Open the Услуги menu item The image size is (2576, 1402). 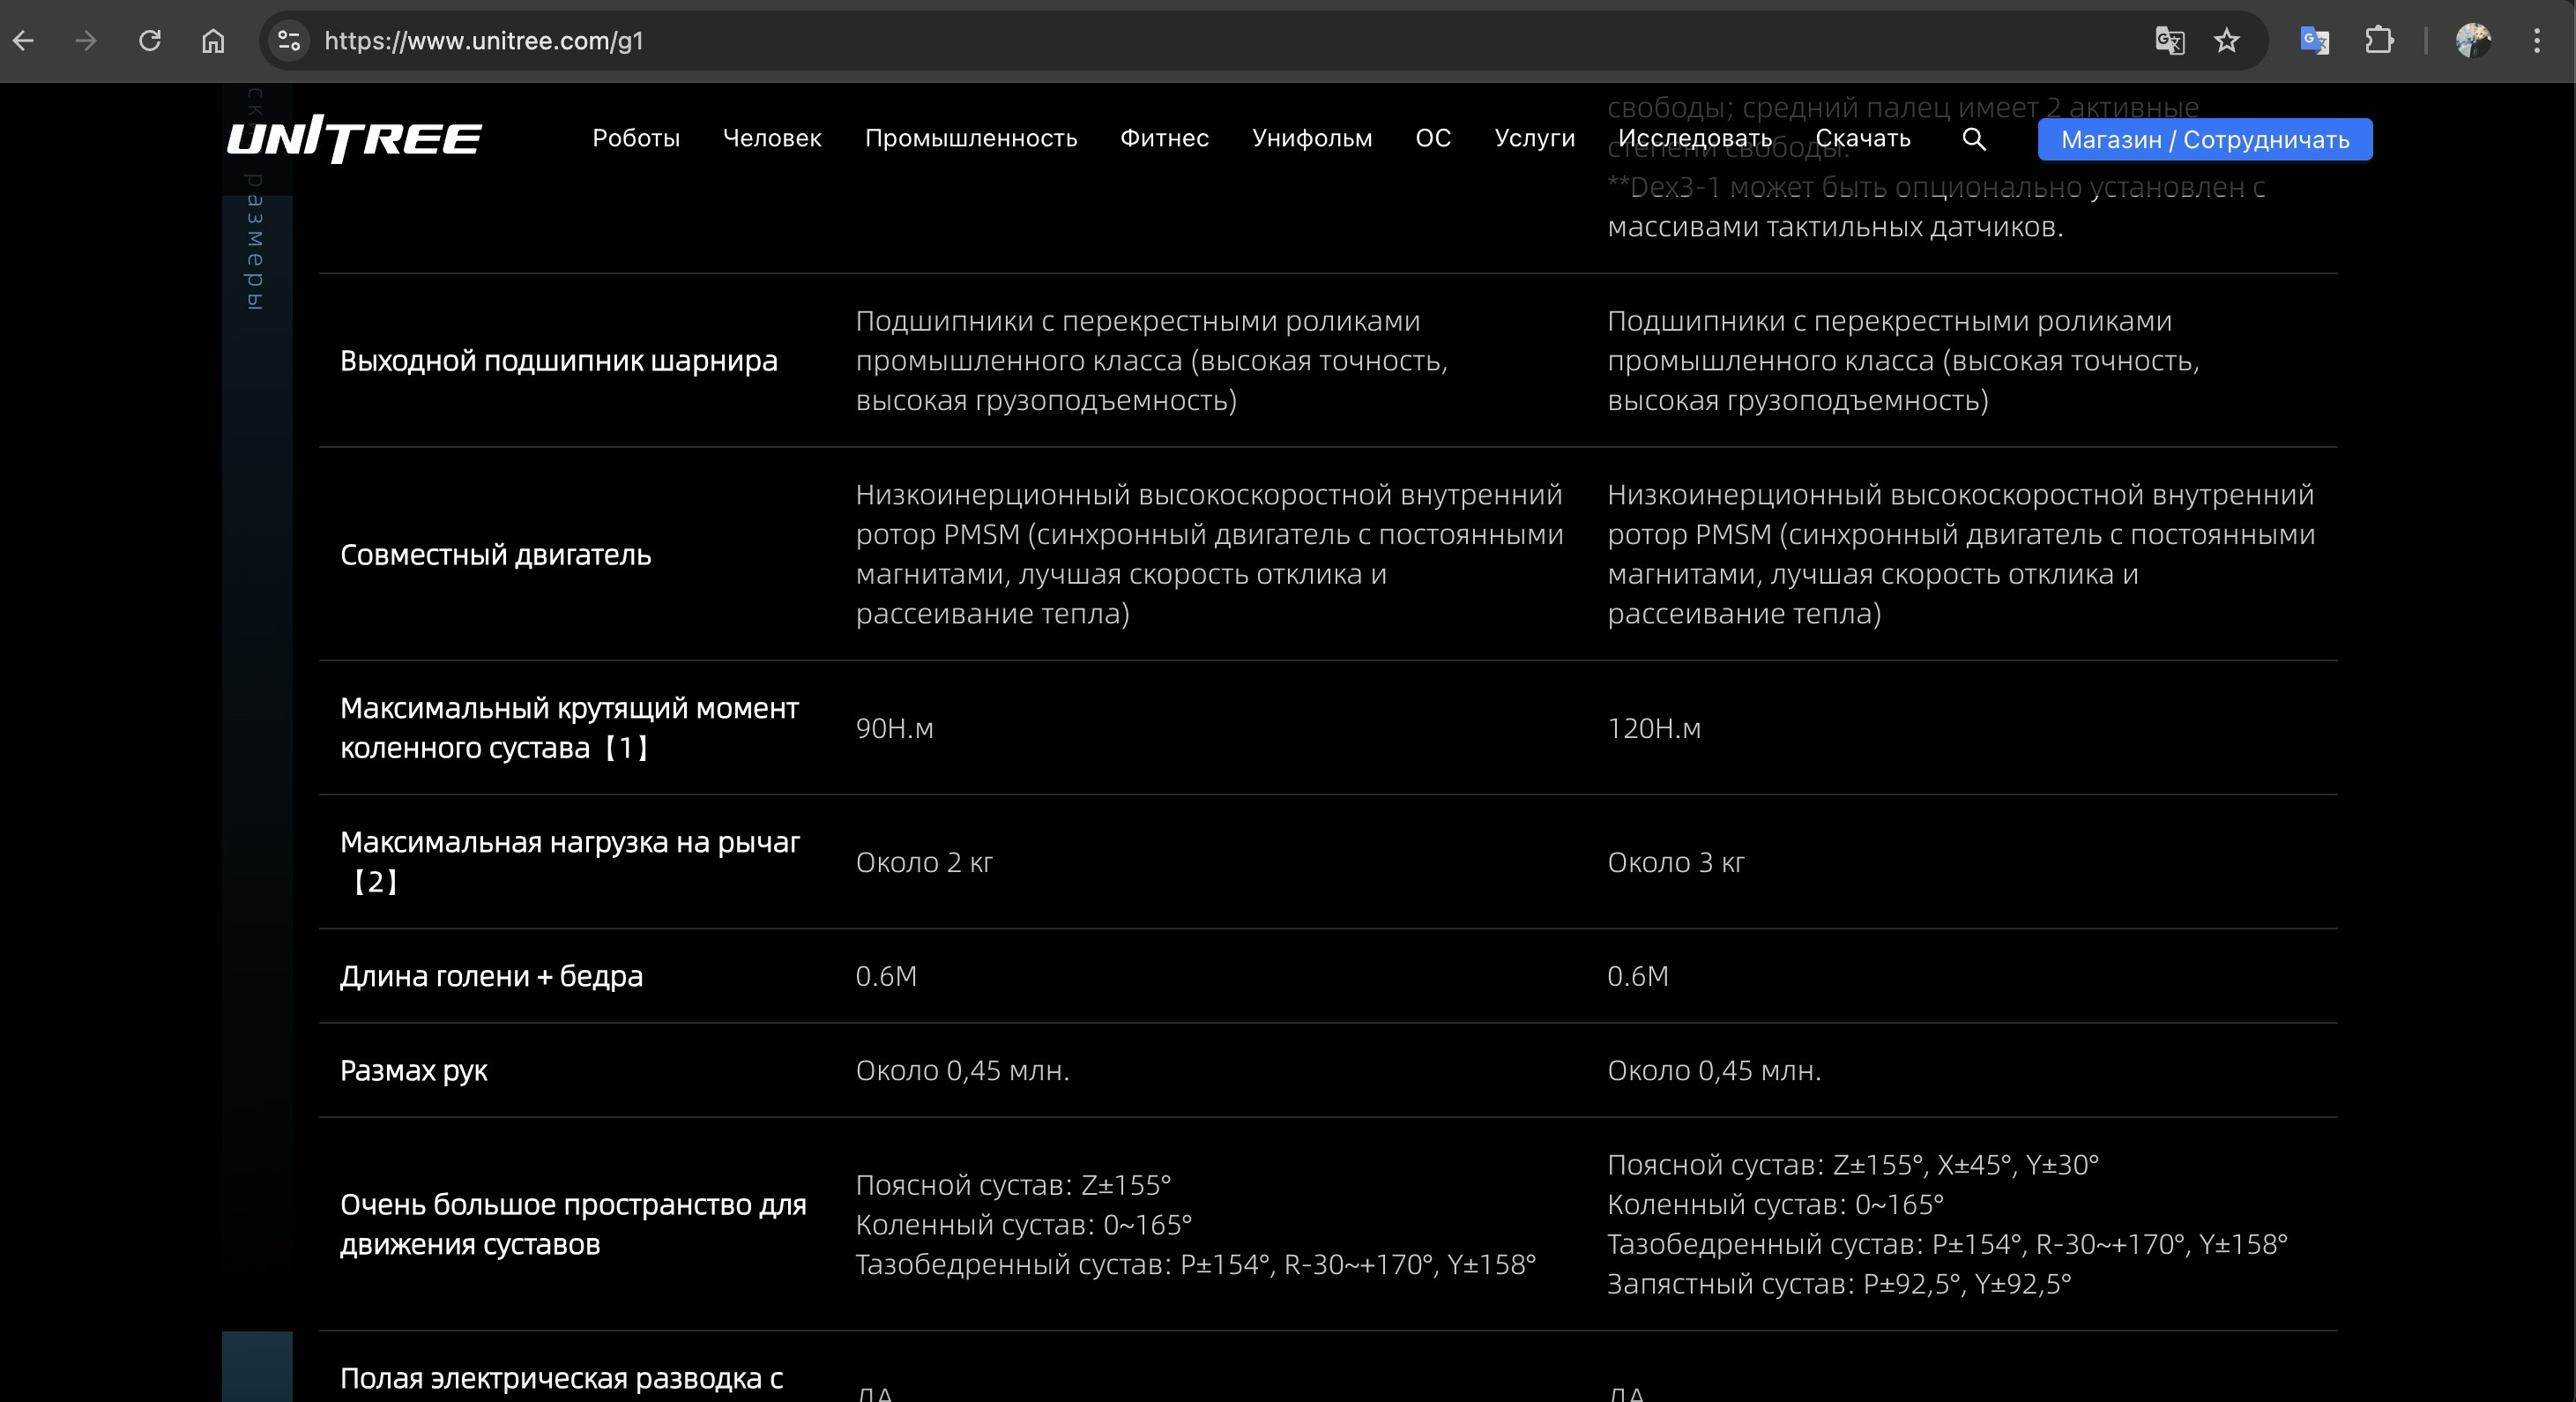(x=1534, y=138)
